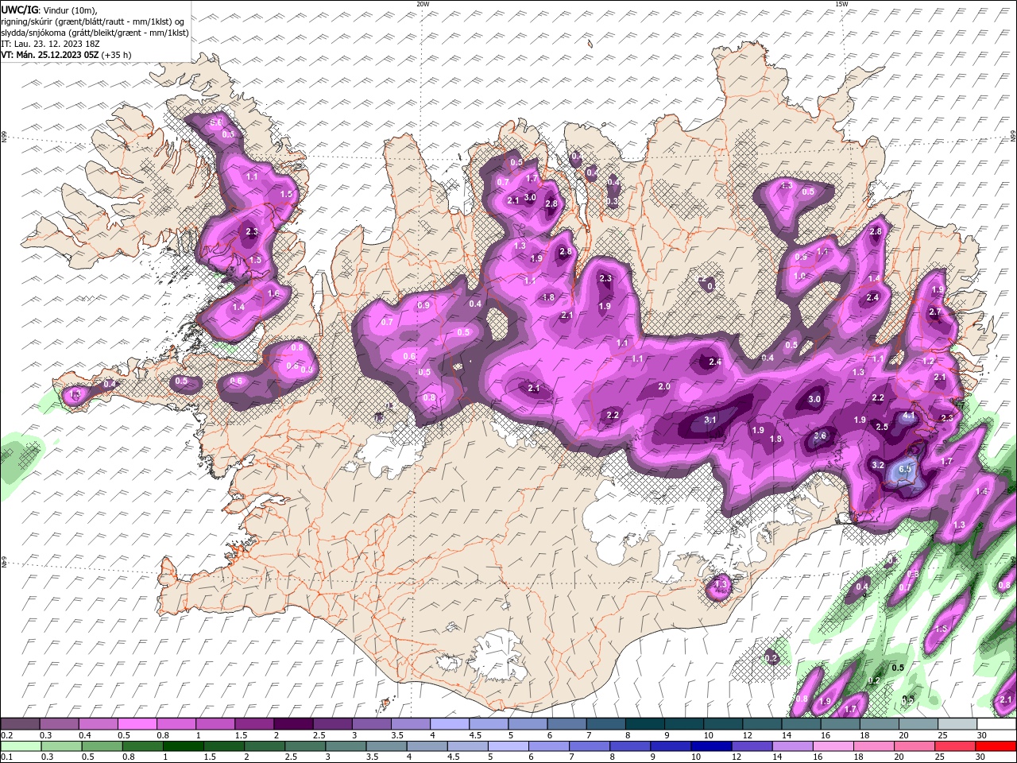
Task: Click the 2.5 precipitation value on map
Action: [x=882, y=427]
